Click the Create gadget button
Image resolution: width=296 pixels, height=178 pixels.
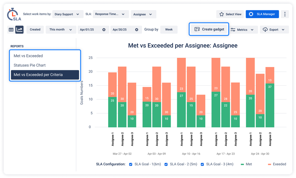[209, 29]
